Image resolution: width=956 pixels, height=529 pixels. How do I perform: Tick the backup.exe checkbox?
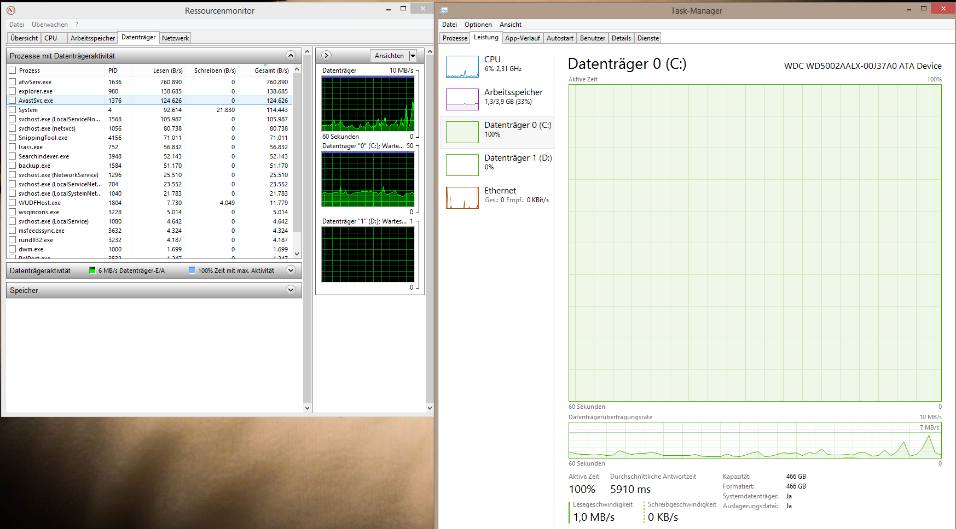(13, 166)
